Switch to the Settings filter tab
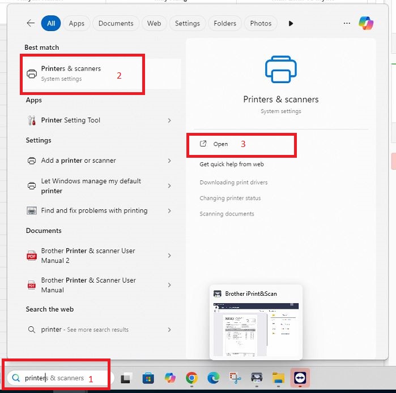This screenshot has height=393, width=396. point(188,23)
